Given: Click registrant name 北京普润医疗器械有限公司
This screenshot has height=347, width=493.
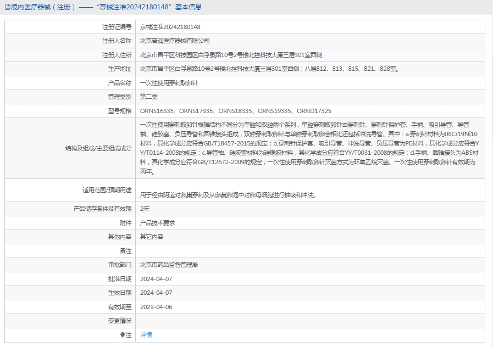Looking at the screenshot, I should pyautogui.click(x=175, y=41).
